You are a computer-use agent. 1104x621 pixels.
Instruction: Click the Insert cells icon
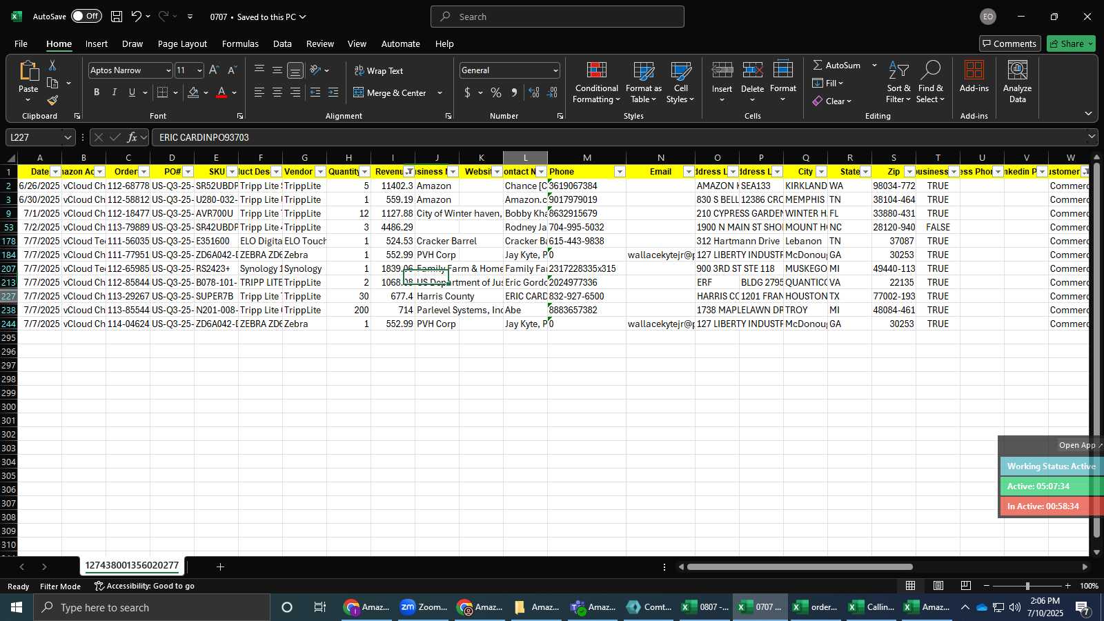722,70
